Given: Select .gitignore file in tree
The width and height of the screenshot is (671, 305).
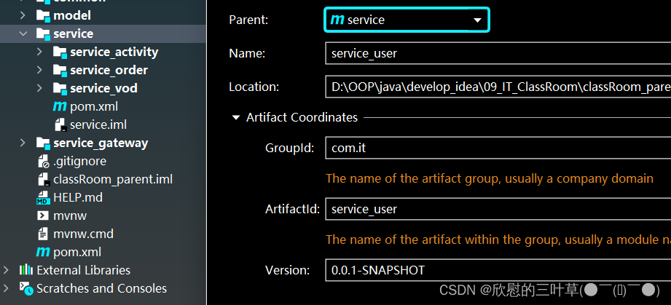Looking at the screenshot, I should pyautogui.click(x=79, y=162).
